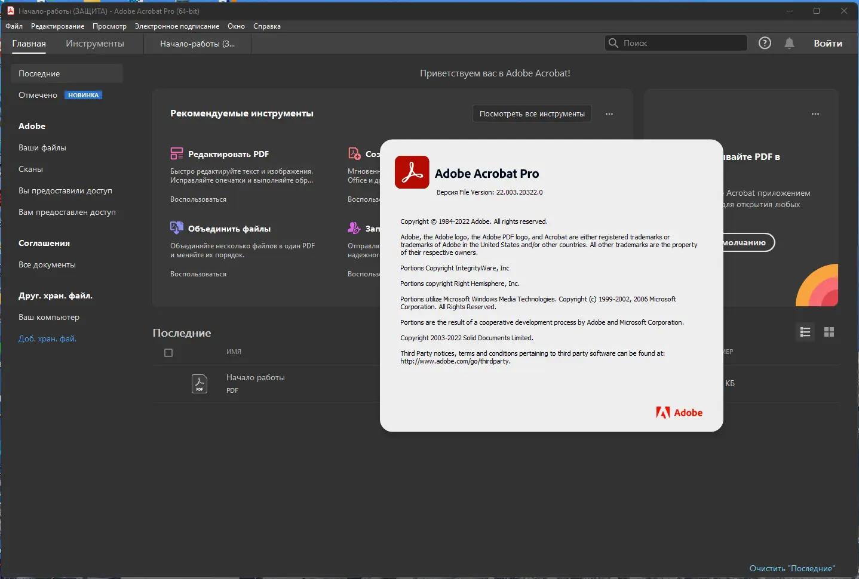Click the partially hidden default-app button
859x579 pixels.
pyautogui.click(x=748, y=242)
